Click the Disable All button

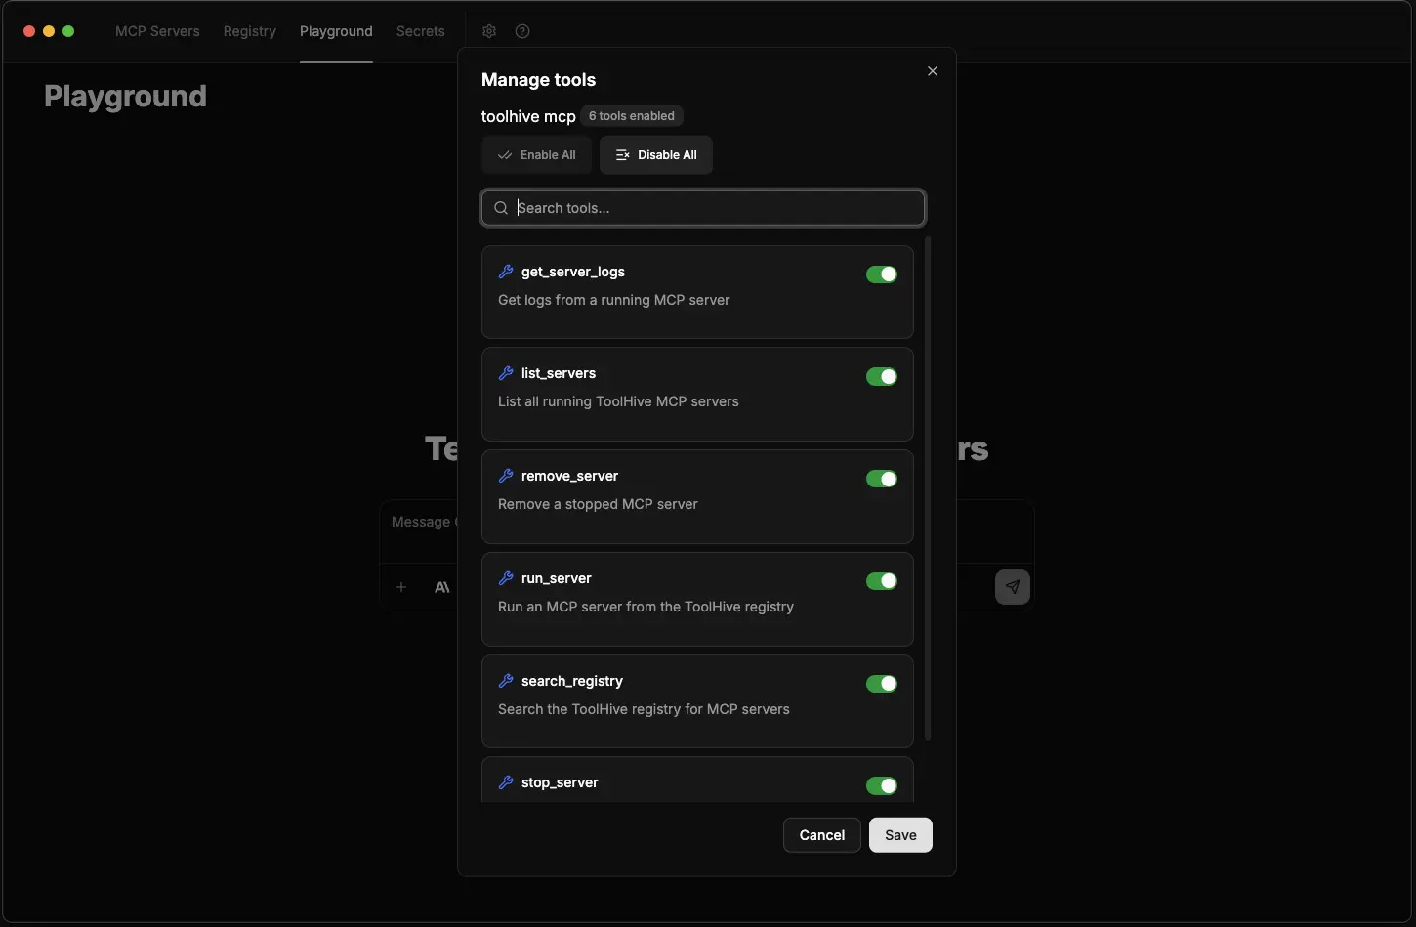tap(655, 154)
